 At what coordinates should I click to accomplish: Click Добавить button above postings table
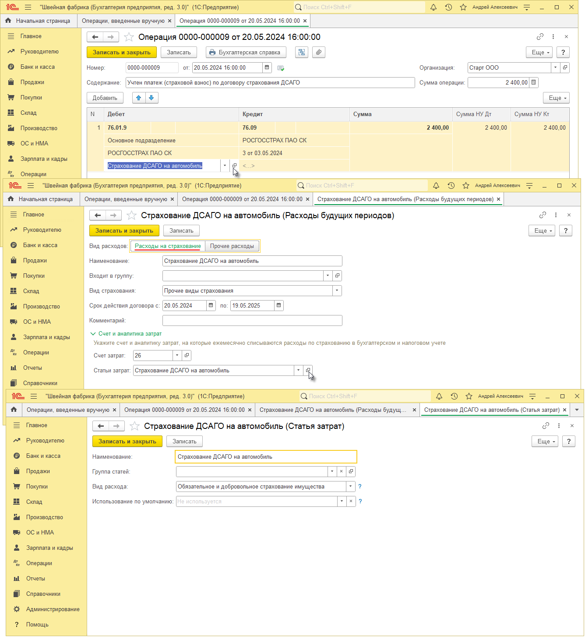[105, 98]
